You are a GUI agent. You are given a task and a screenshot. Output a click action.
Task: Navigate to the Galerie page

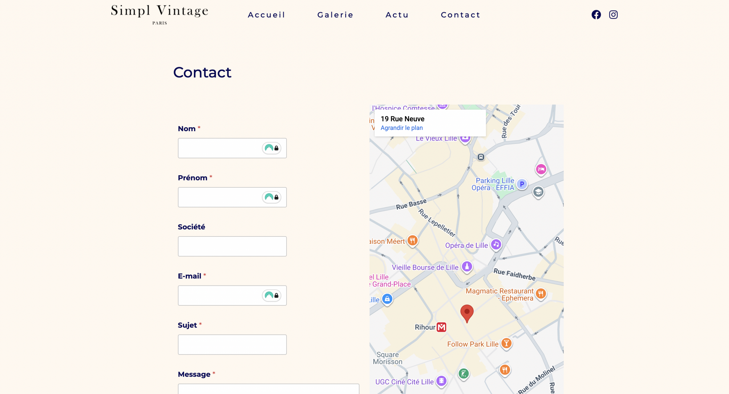[335, 15]
